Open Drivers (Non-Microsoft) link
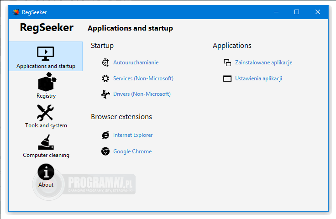Viewport: 336px width, 219px height. pyautogui.click(x=142, y=94)
